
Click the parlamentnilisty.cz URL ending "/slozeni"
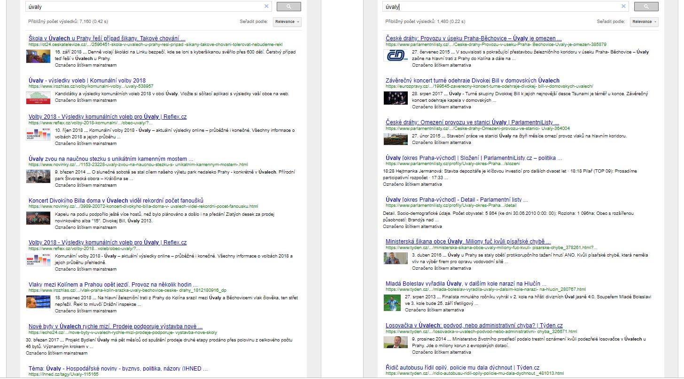click(452, 164)
